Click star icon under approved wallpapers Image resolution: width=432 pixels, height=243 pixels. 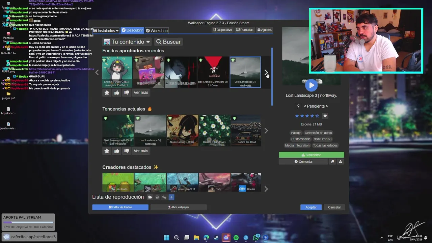pos(107,92)
